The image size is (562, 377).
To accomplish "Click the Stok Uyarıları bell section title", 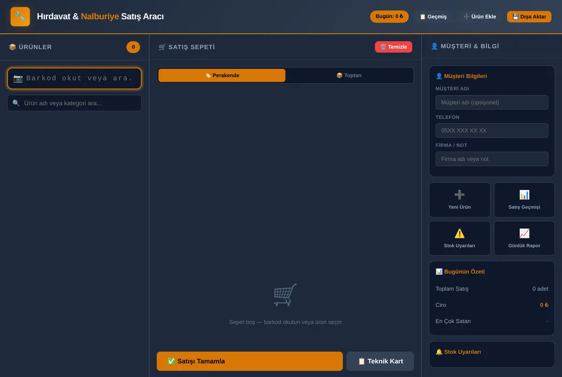I will (x=458, y=352).
